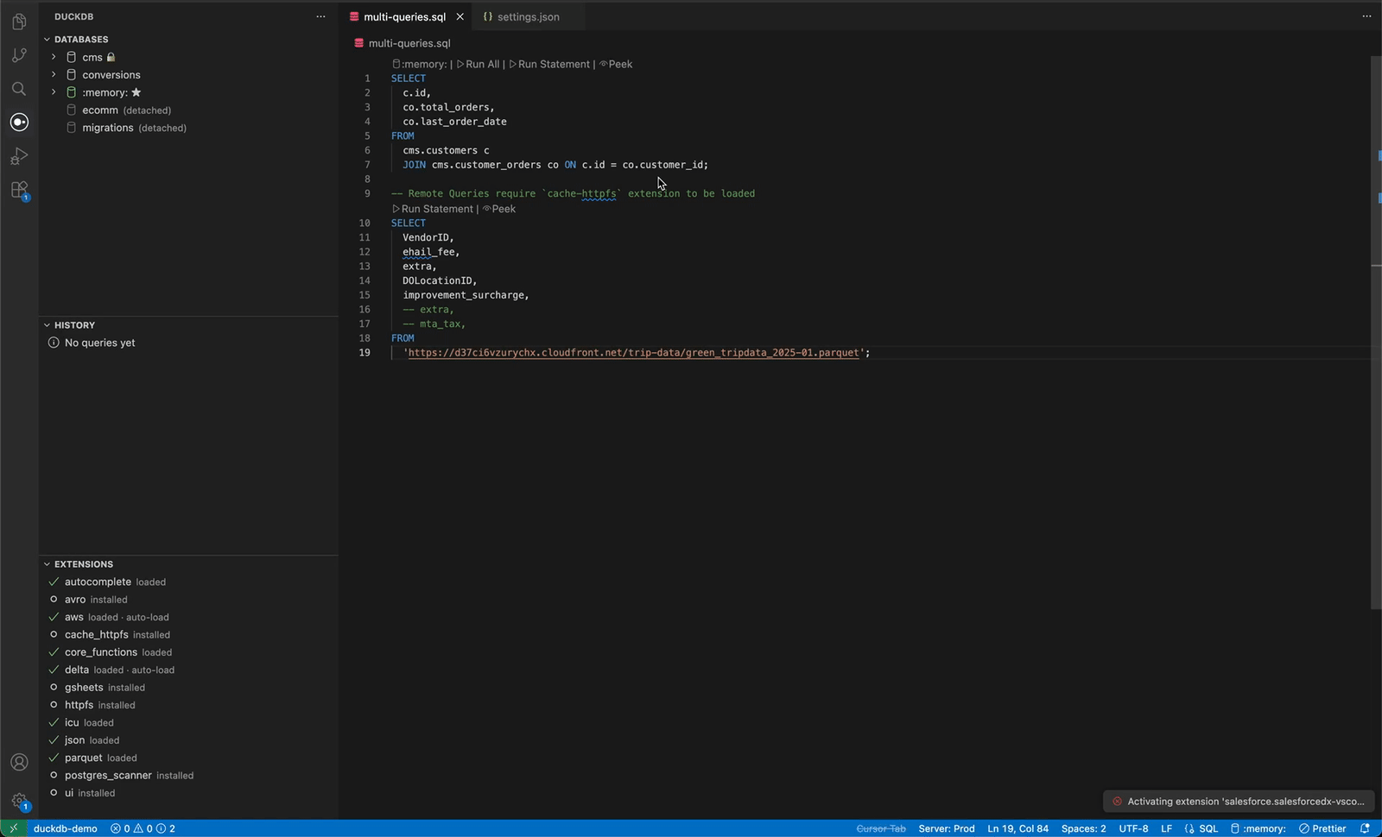The width and height of the screenshot is (1382, 837).
Task: Collapse the HISTORY section
Action: [x=48, y=325]
